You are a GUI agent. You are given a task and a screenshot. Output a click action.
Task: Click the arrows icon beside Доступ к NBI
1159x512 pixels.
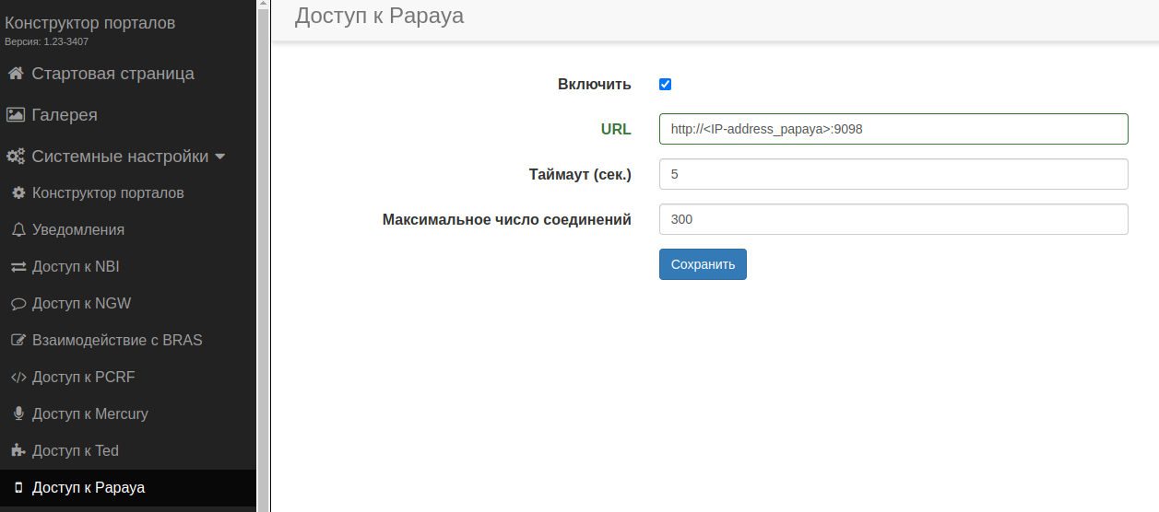(18, 267)
